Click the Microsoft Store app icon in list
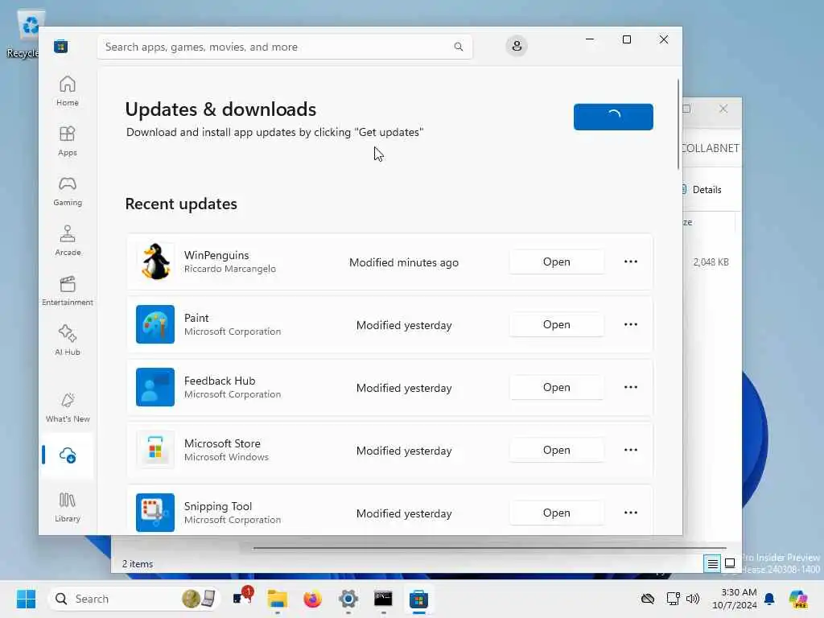824x618 pixels. point(155,450)
